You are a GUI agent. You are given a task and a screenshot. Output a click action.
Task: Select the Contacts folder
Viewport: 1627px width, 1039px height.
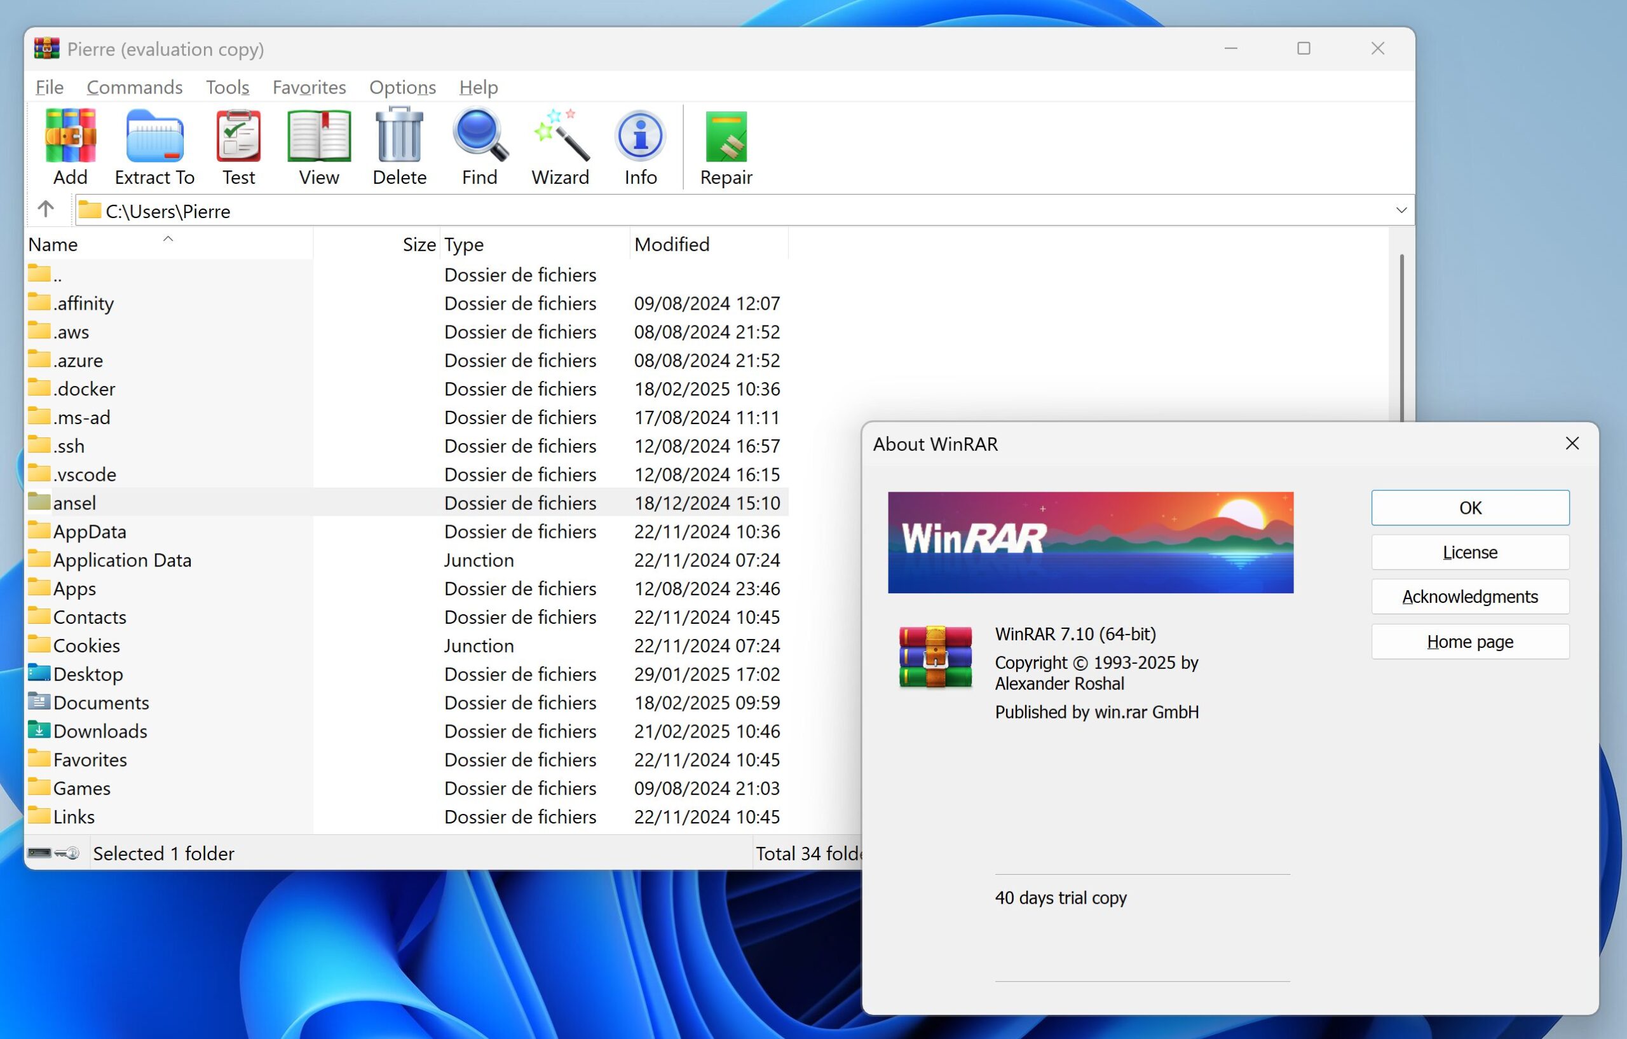point(407,617)
